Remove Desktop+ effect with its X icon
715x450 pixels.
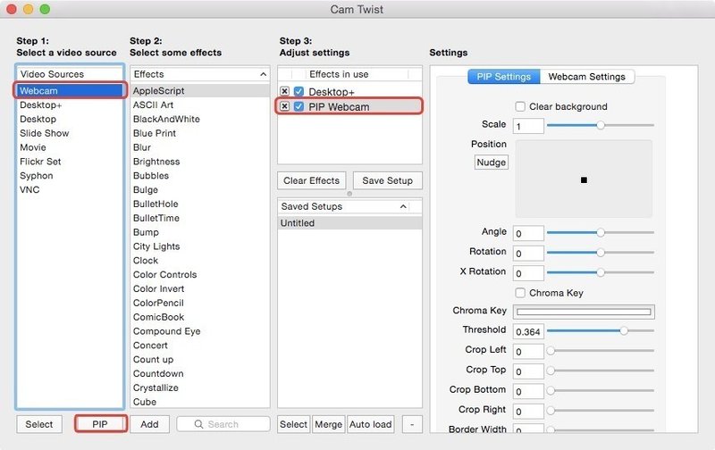284,92
